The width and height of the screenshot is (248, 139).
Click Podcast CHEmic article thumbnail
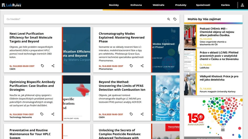coord(190,36)
